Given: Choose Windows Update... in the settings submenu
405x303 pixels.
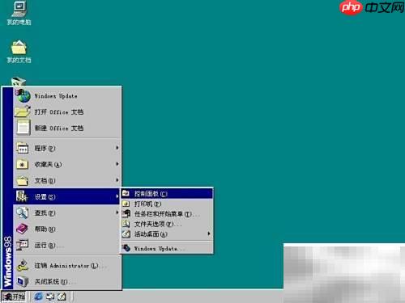Looking at the screenshot, I should point(167,248).
